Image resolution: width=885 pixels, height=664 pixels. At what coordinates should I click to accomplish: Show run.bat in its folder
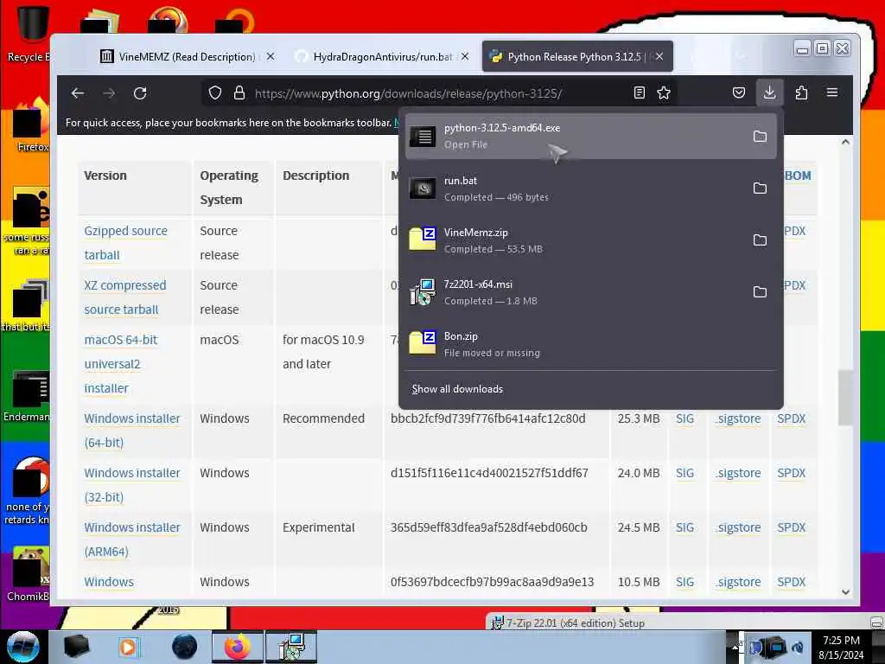tap(760, 188)
